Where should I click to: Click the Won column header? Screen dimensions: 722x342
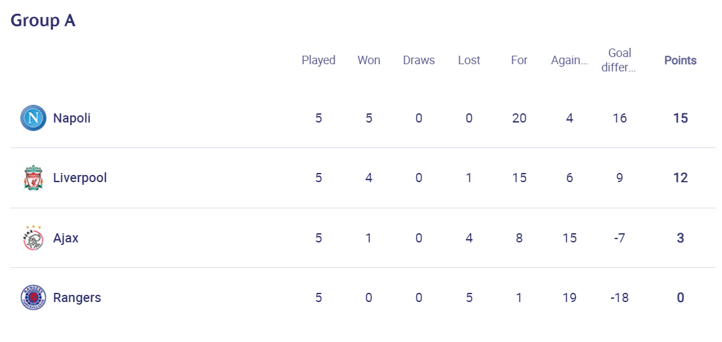tap(369, 60)
